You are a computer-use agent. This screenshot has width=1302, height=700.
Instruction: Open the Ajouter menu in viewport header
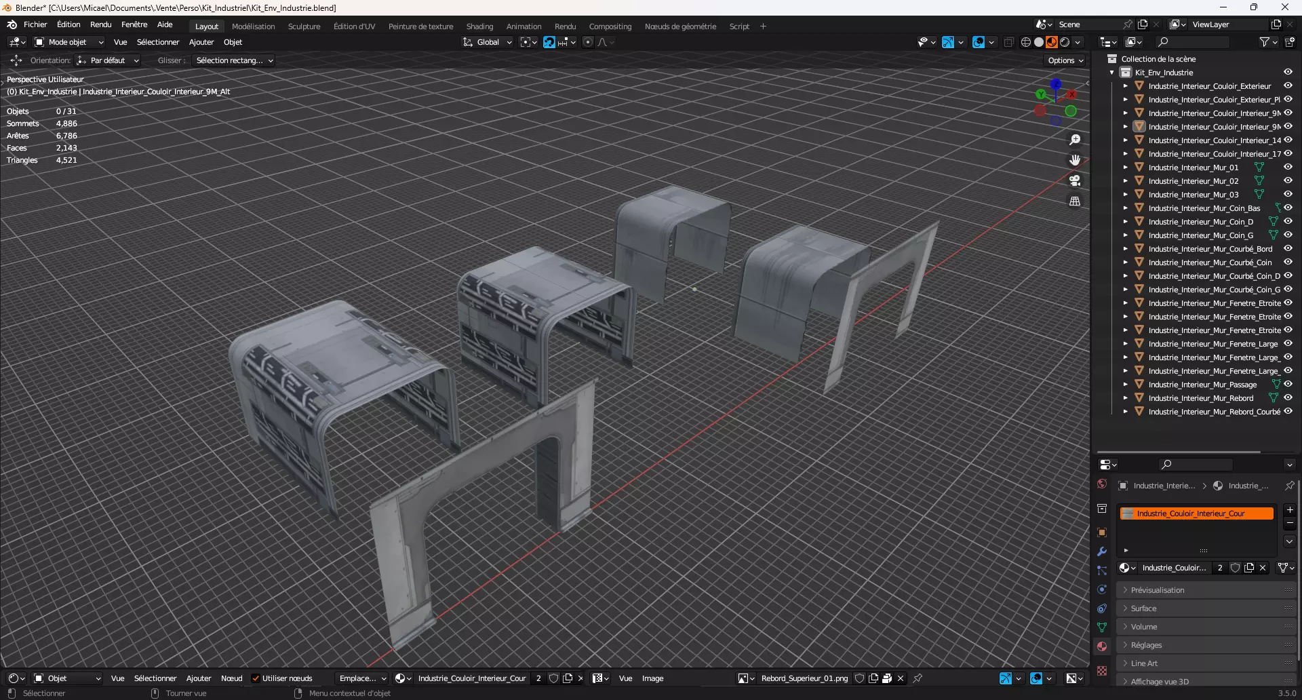tap(201, 42)
